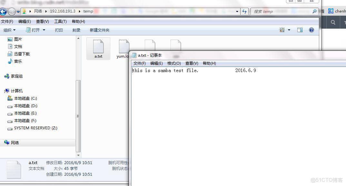The image size is (346, 186).
Task: Select 192.168.191.3 in the address breadcrumb
Action: 63,11
